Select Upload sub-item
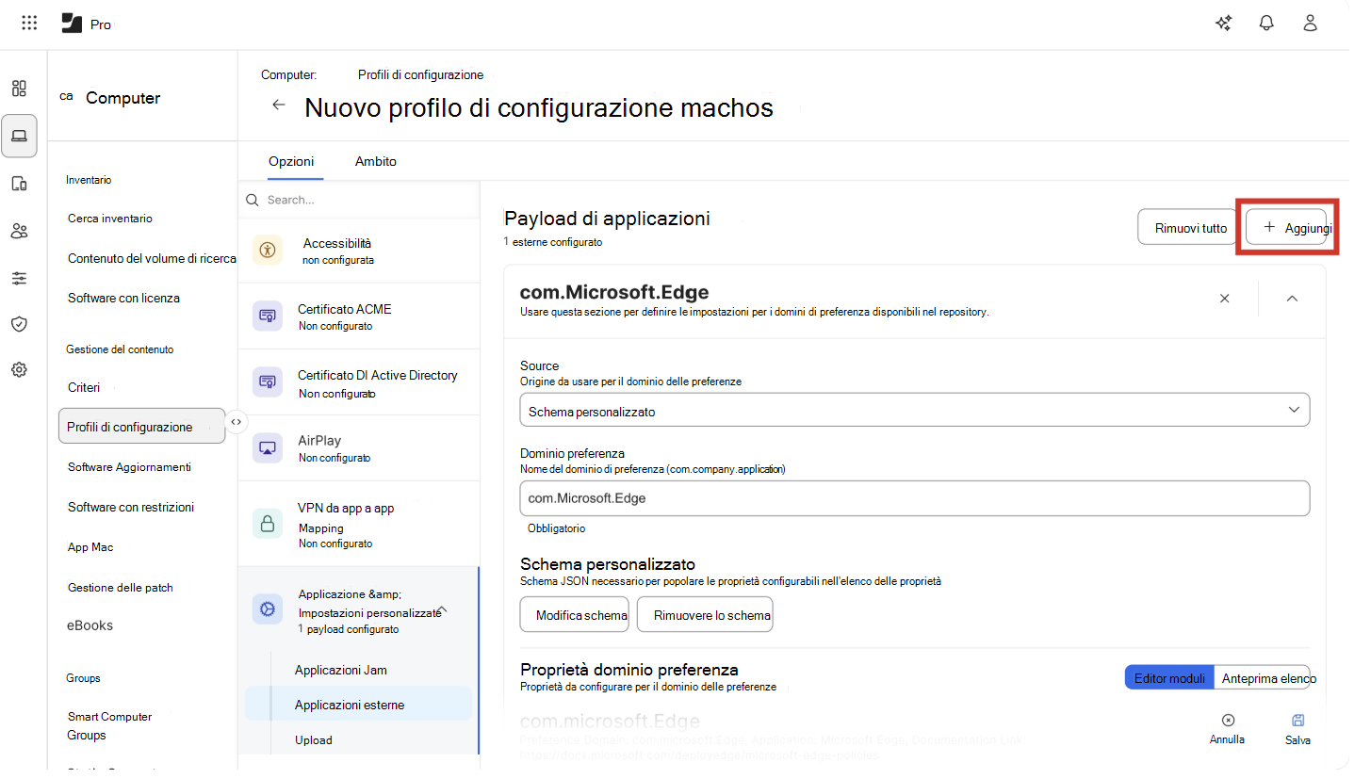 tap(314, 740)
